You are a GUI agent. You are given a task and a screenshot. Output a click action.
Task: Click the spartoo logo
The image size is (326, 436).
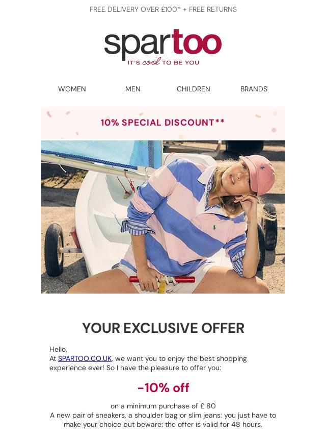tap(163, 44)
